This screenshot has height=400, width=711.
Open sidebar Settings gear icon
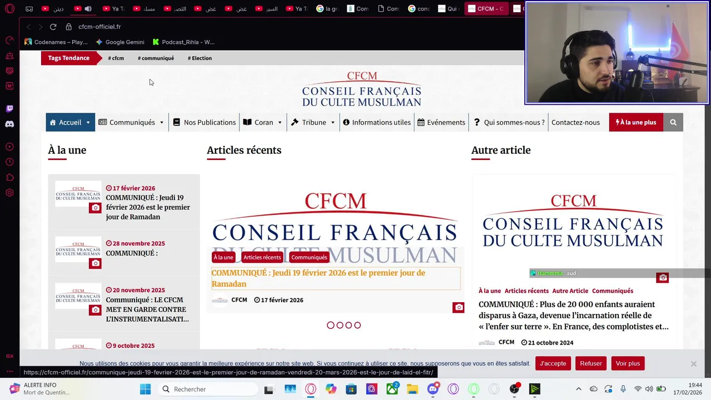point(9,193)
